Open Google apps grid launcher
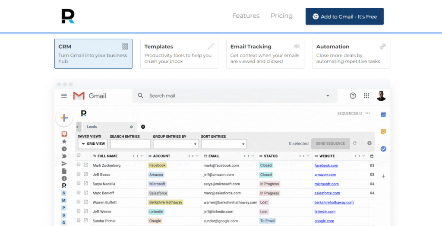The width and height of the screenshot is (442, 226). click(x=366, y=96)
